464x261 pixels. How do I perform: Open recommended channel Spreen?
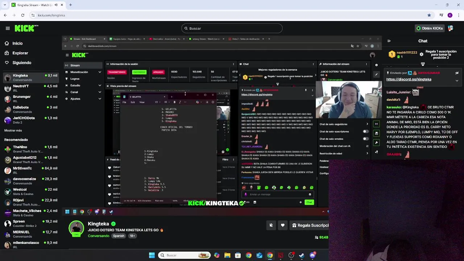30,223
